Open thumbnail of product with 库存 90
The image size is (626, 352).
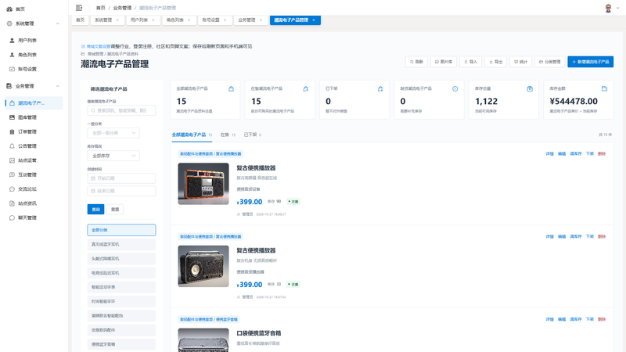203,184
